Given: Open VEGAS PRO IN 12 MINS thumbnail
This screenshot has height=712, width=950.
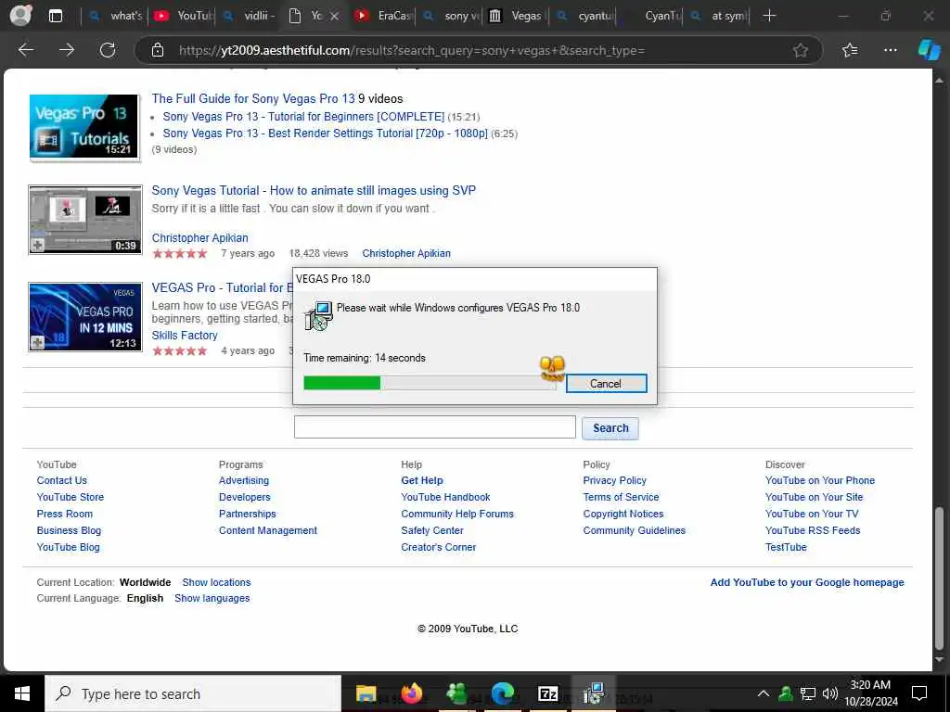Looking at the screenshot, I should click(x=84, y=317).
